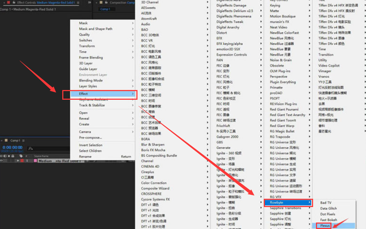366x229 pixels.
Task: Click the timeline layer search field
Action: click(x=49, y=148)
